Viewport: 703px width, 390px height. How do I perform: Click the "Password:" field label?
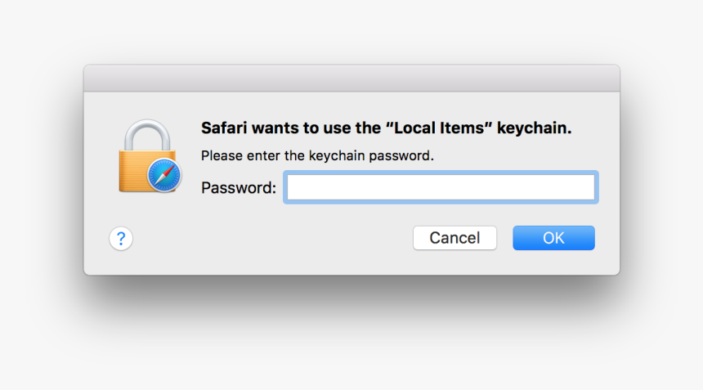(x=239, y=188)
